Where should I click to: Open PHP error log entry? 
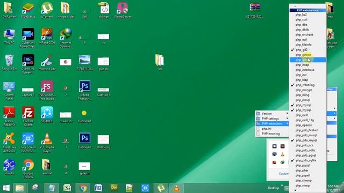click(272, 133)
